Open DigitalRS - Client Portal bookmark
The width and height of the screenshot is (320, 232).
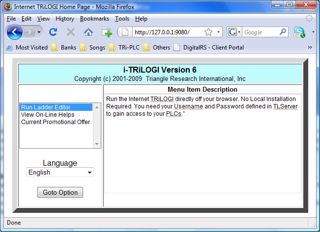[x=208, y=48]
